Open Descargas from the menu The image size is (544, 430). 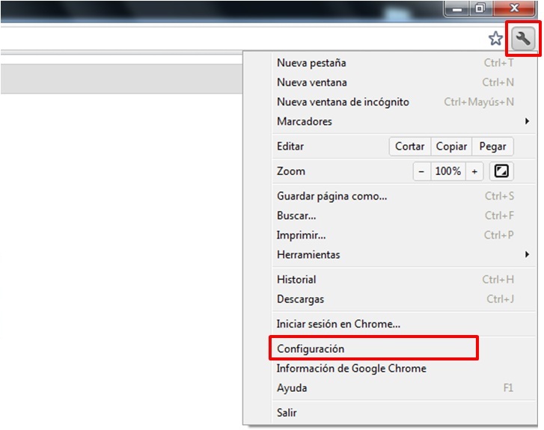300,299
